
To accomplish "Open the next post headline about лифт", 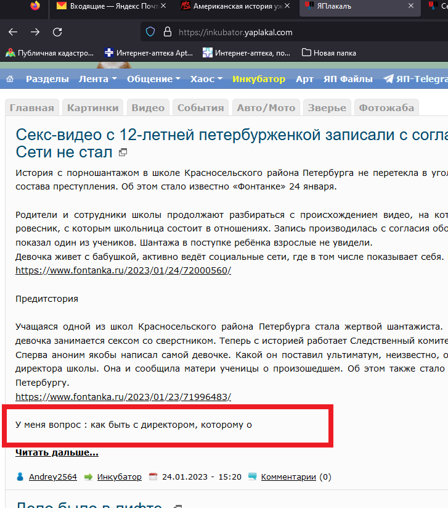I will (89, 504).
